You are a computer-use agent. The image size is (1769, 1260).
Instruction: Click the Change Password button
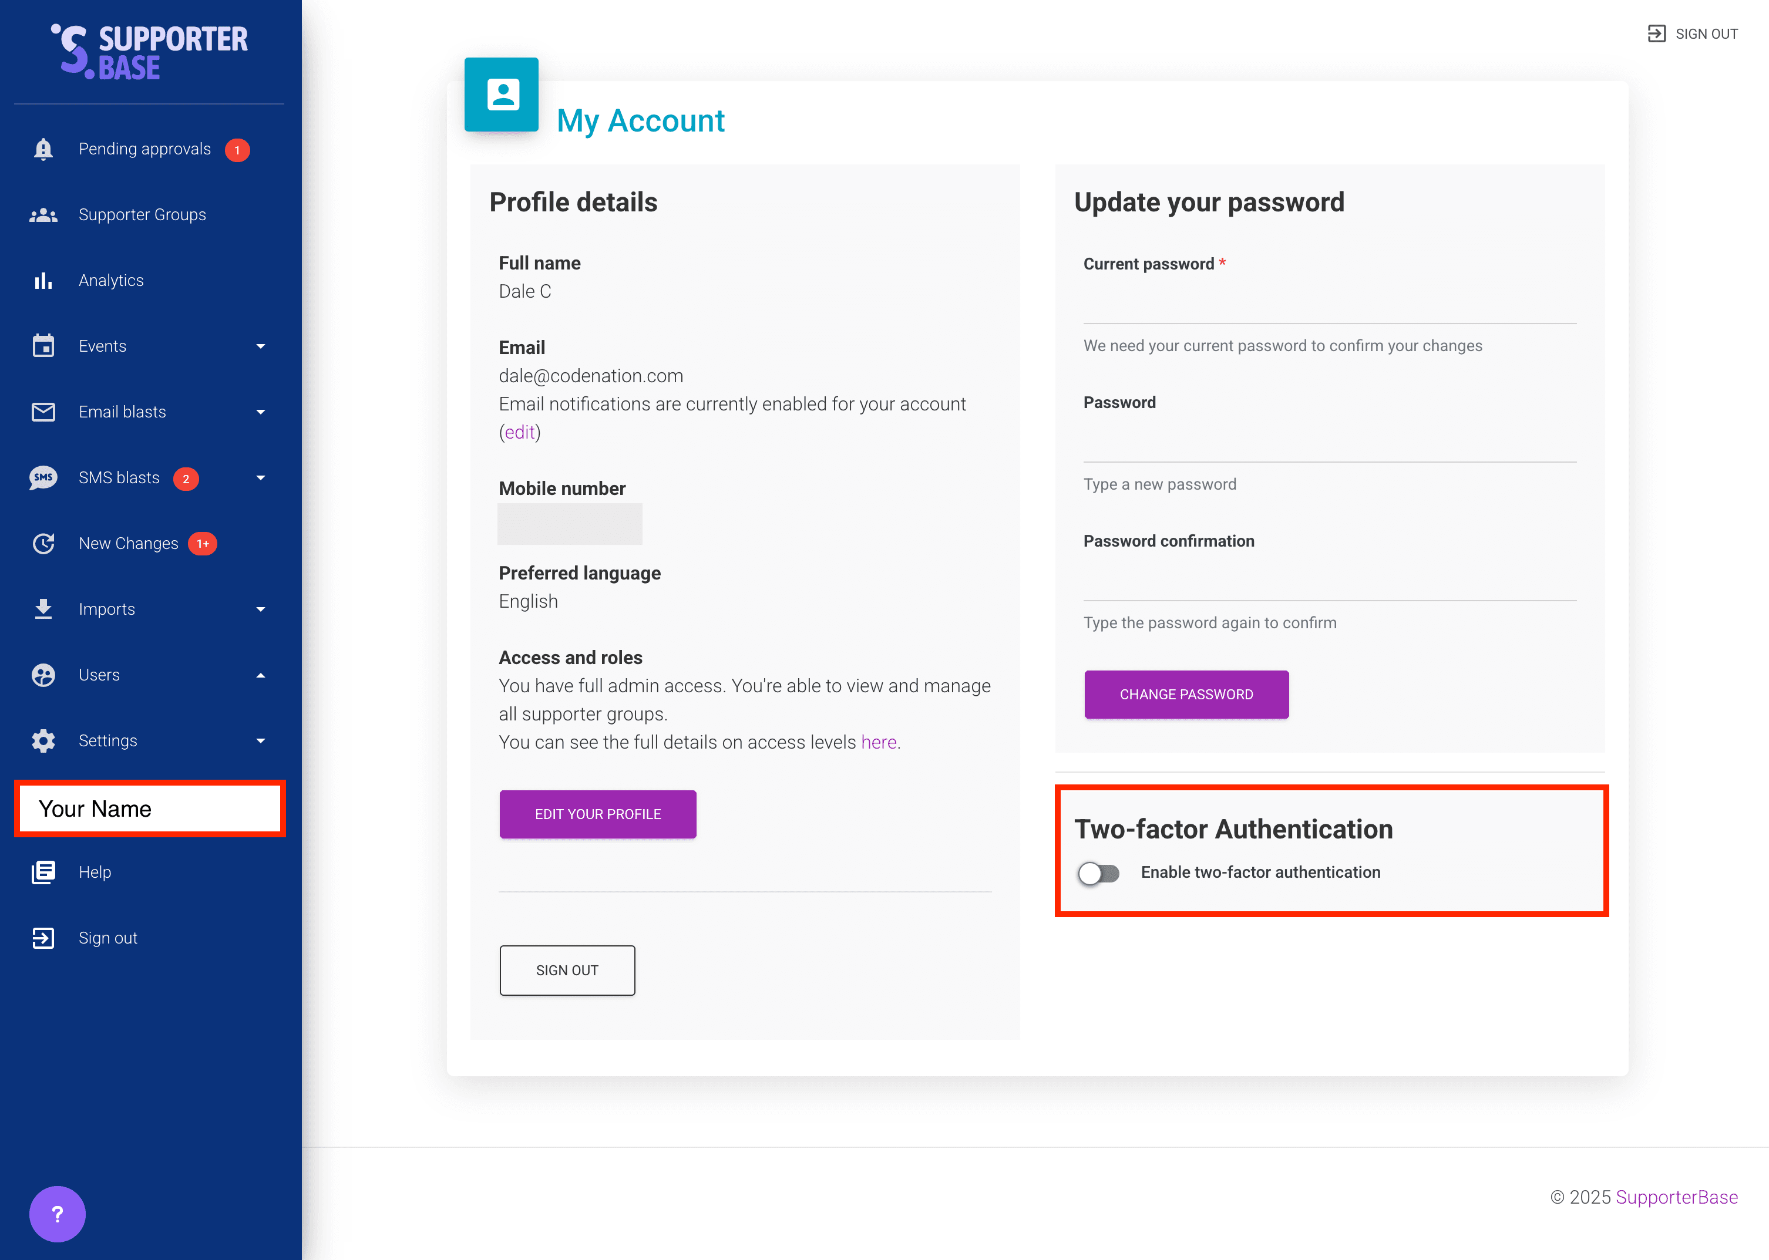pos(1186,695)
